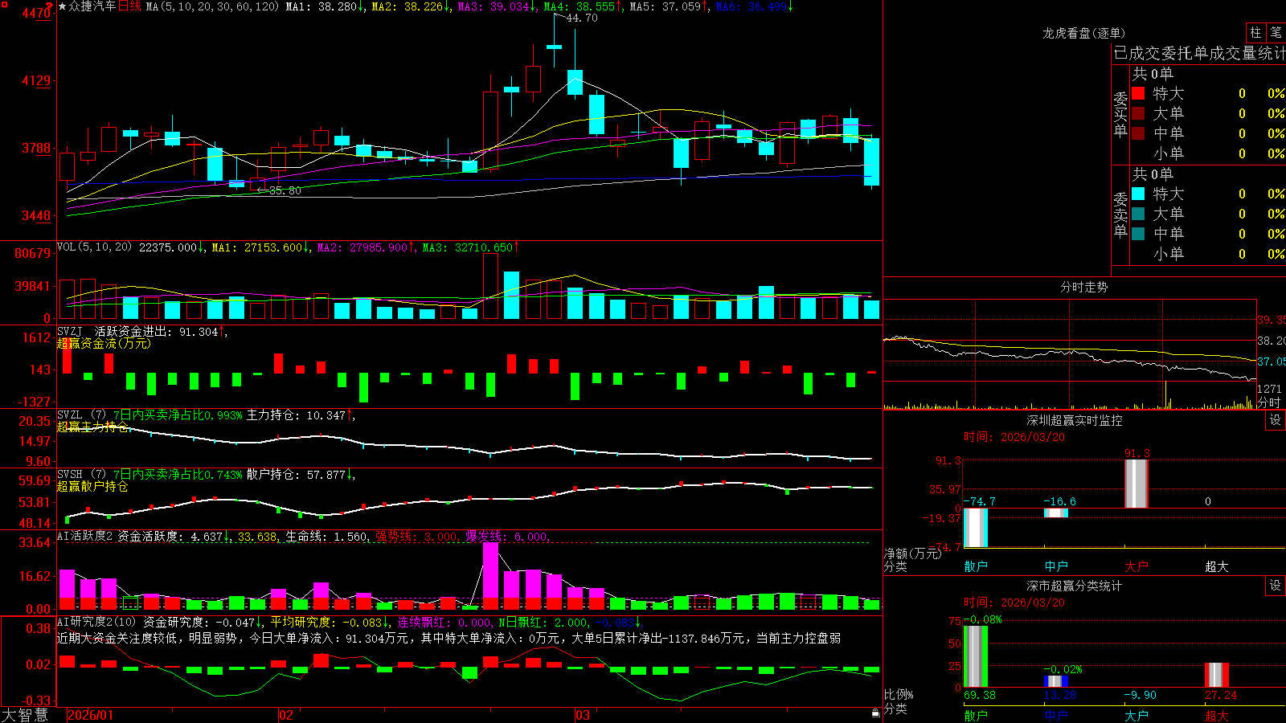Select 散户 category in 深市超赢分类统计
The width and height of the screenshot is (1286, 723).
point(976,715)
